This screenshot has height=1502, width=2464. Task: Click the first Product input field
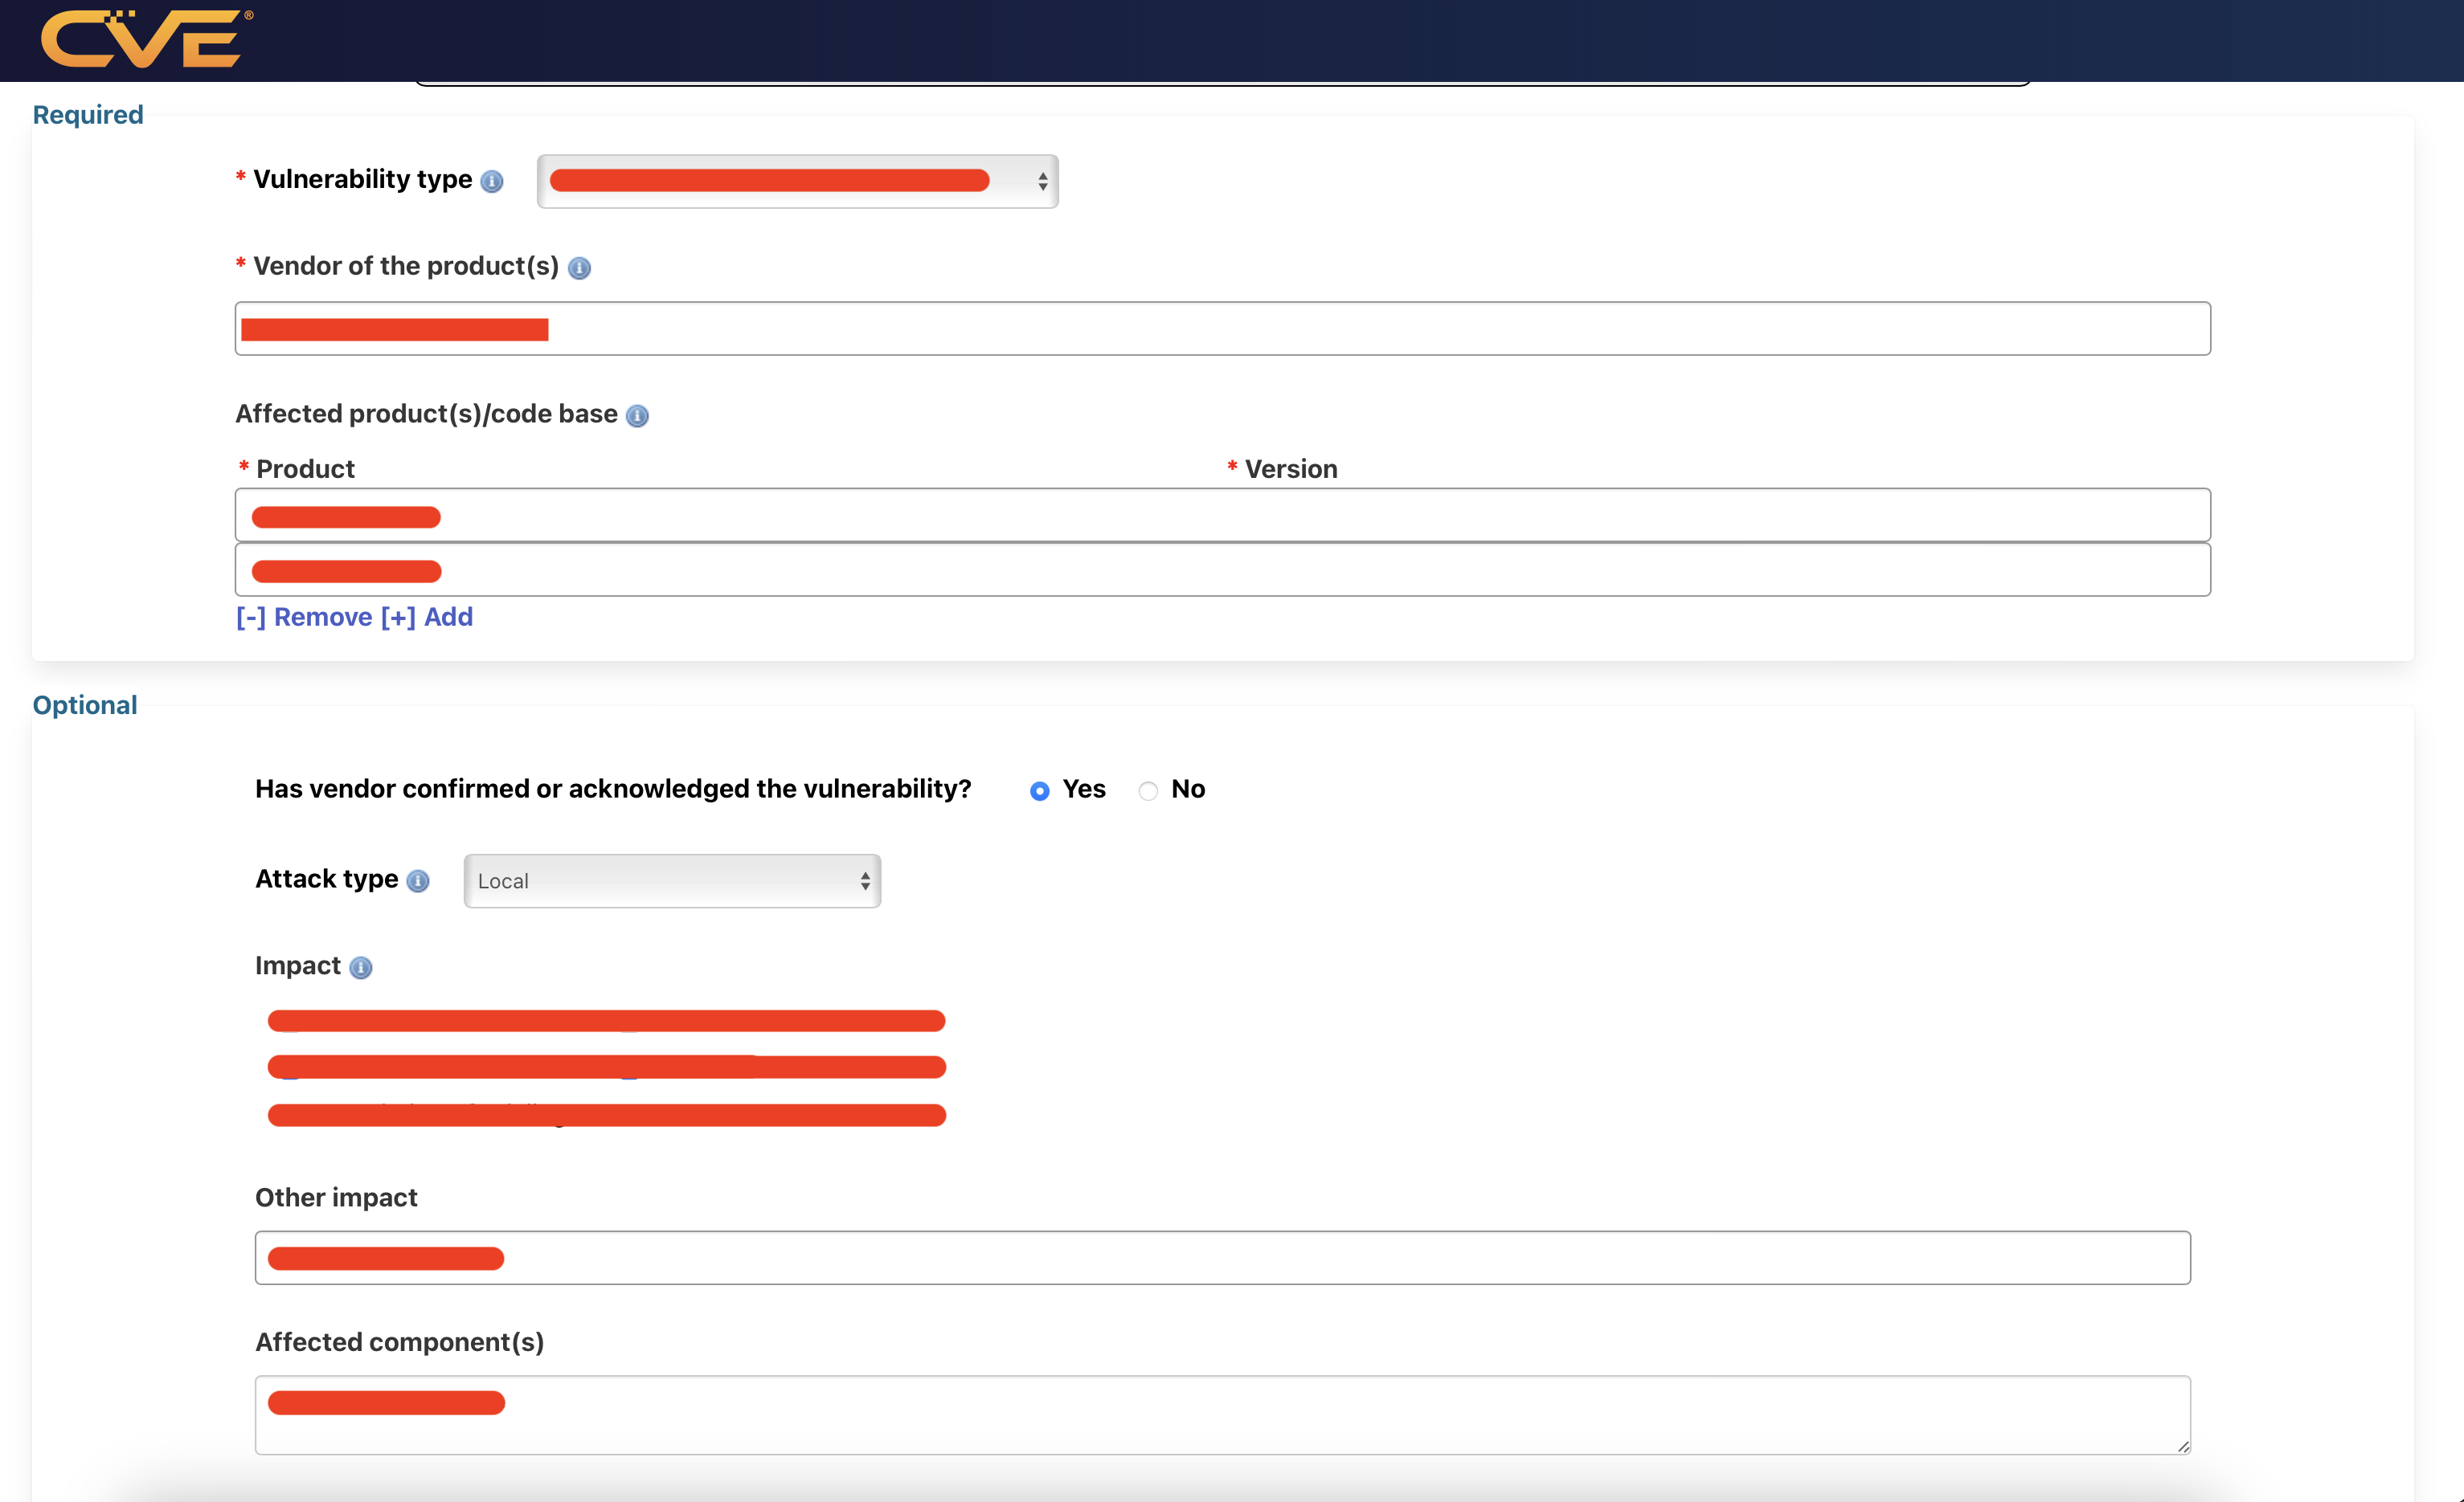1222,516
